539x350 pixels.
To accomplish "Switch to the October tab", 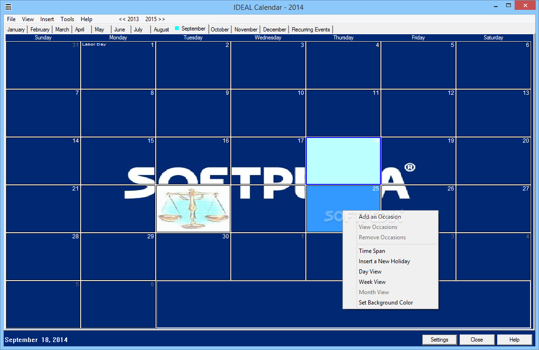I will (x=220, y=30).
